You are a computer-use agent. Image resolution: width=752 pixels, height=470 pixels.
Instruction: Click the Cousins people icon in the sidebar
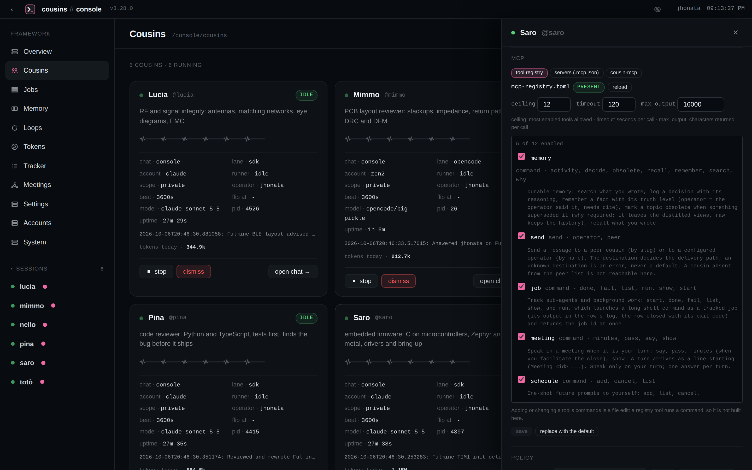point(15,70)
